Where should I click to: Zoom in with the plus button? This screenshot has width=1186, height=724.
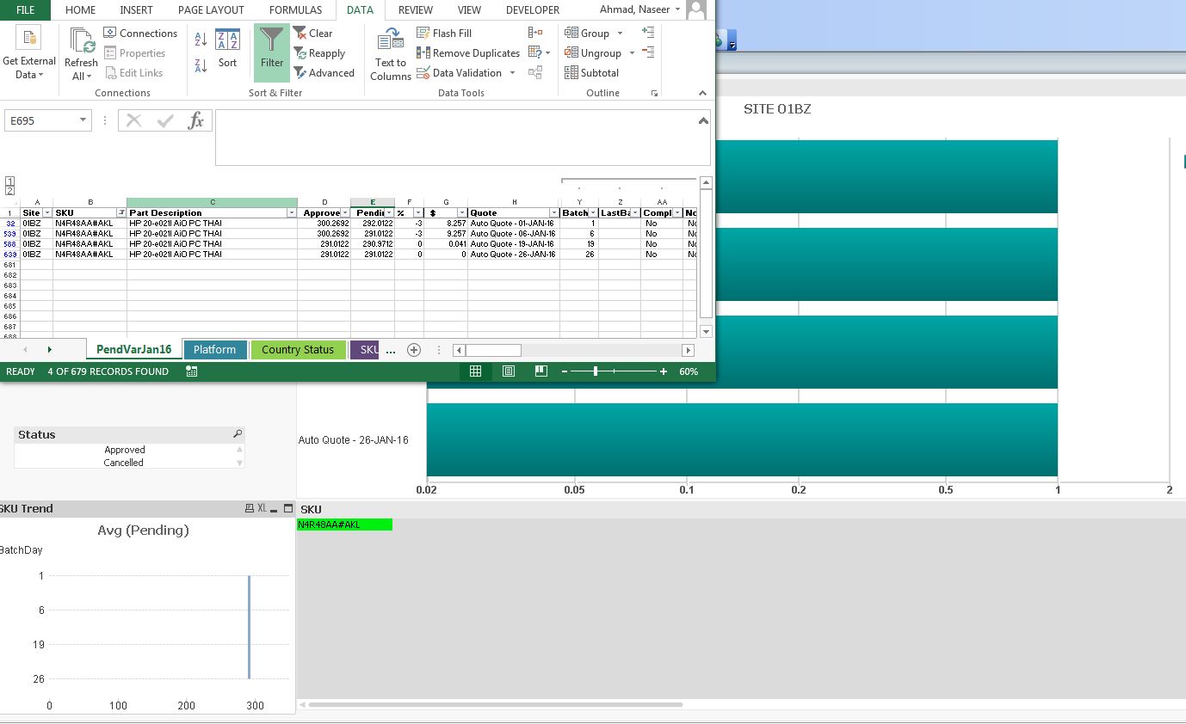[664, 371]
